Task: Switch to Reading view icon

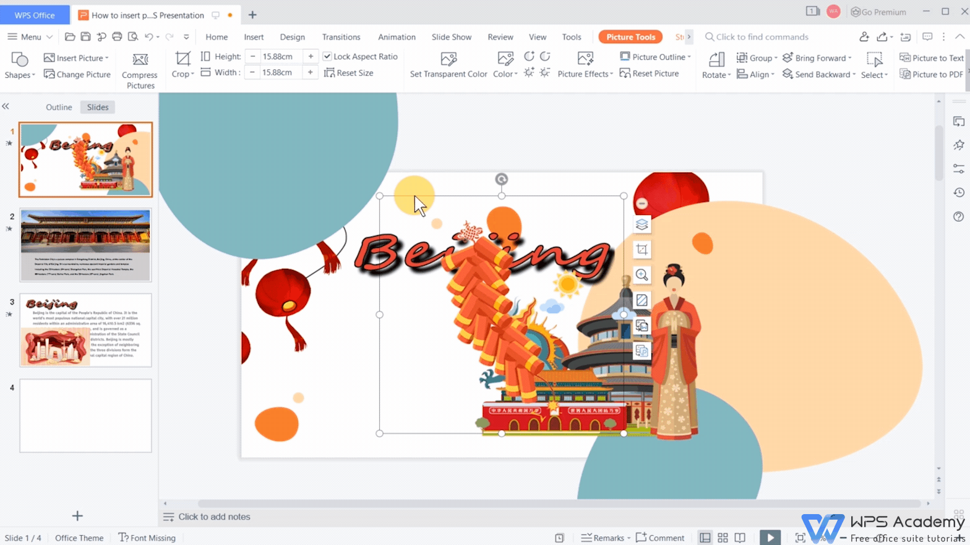Action: pyautogui.click(x=740, y=538)
